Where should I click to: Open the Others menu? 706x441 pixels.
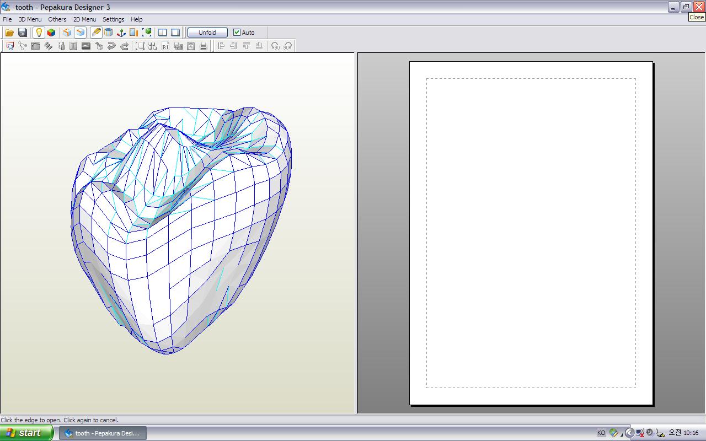click(x=57, y=19)
